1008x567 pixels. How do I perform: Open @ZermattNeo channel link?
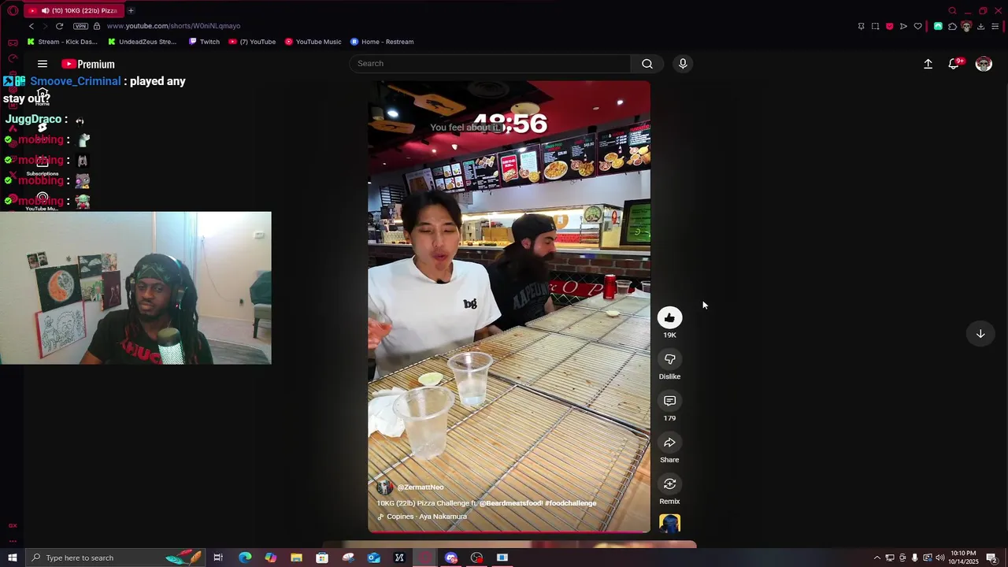tap(421, 487)
